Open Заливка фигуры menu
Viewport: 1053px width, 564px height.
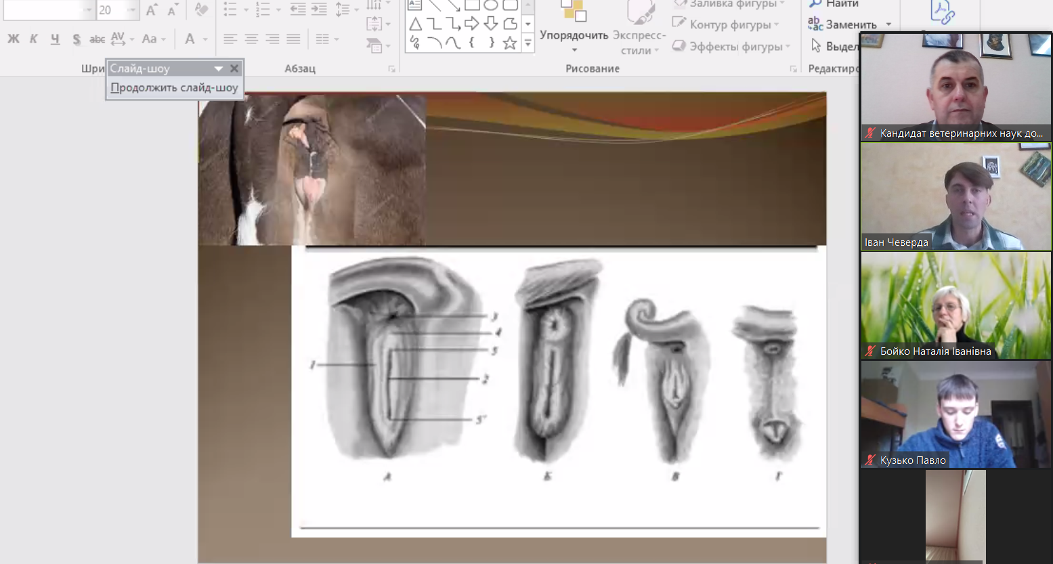728,4
